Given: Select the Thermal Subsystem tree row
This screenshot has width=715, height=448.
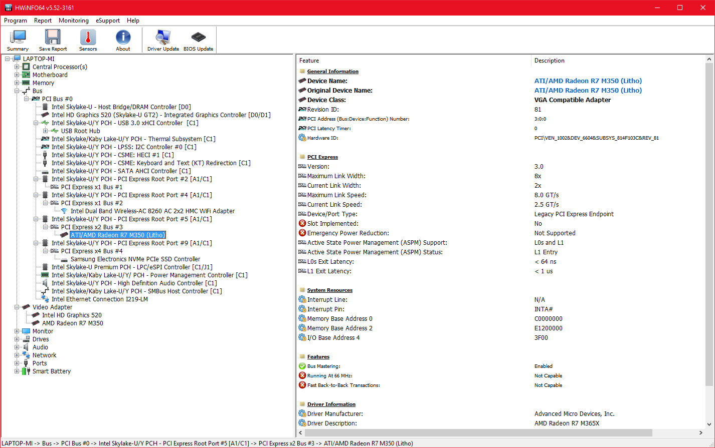Looking at the screenshot, I should click(x=134, y=139).
